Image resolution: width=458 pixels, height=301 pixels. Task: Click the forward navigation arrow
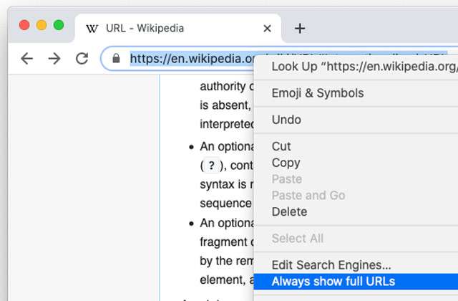[x=54, y=59]
